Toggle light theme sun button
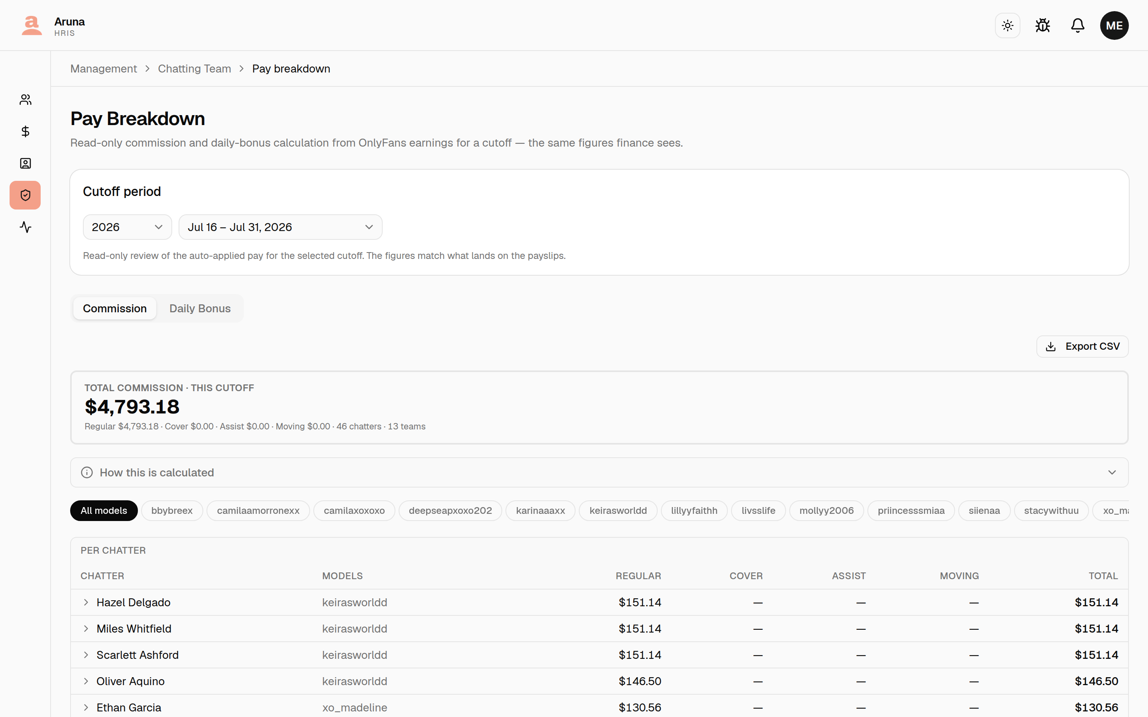This screenshot has width=1148, height=717. click(1007, 25)
